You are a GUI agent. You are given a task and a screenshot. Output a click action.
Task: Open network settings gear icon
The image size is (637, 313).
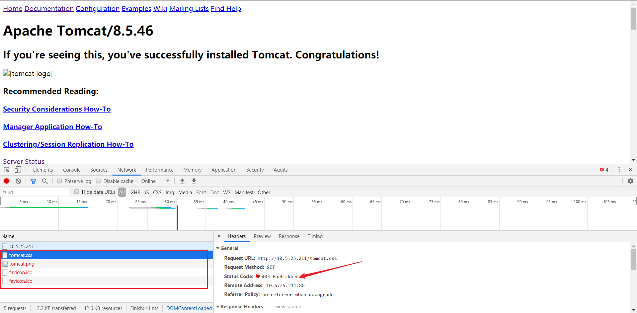pyautogui.click(x=630, y=181)
